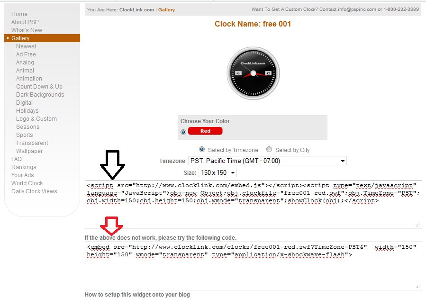Open Wallpaper clocks category
The image size is (426, 298).
pyautogui.click(x=29, y=151)
